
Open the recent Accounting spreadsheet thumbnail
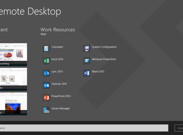tap(13, 55)
